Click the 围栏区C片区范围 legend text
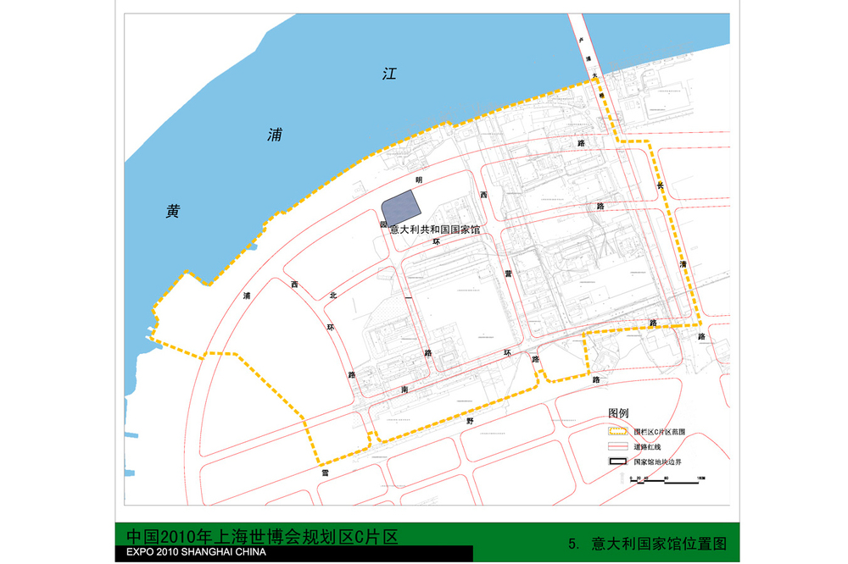Viewport: 848px width, 564px height. coord(659,431)
